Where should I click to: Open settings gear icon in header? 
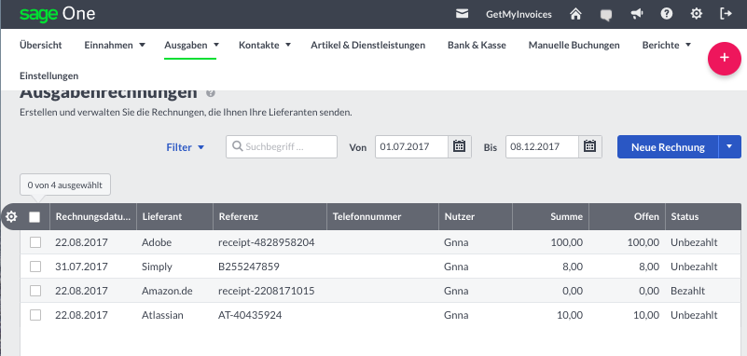click(x=697, y=14)
